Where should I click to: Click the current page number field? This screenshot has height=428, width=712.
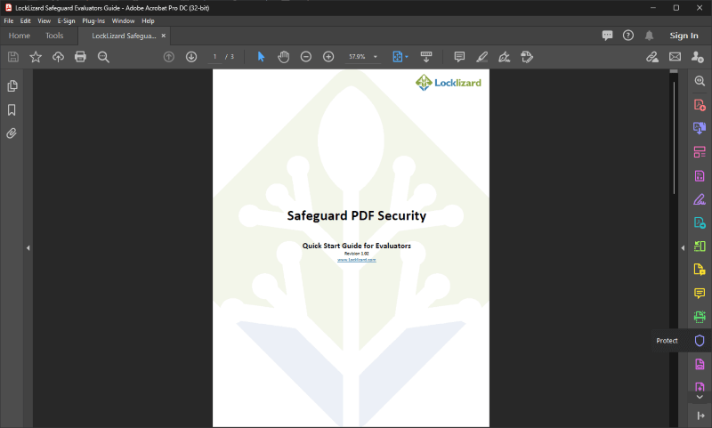tap(214, 57)
